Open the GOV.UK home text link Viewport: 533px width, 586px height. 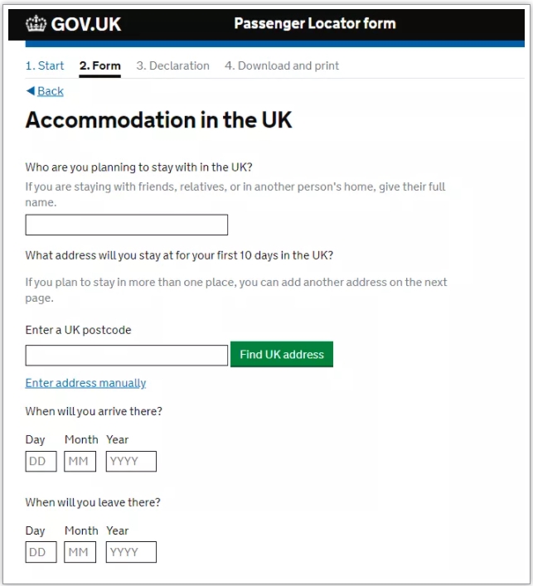(x=86, y=24)
